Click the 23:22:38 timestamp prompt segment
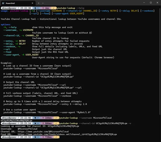 point(26,8)
